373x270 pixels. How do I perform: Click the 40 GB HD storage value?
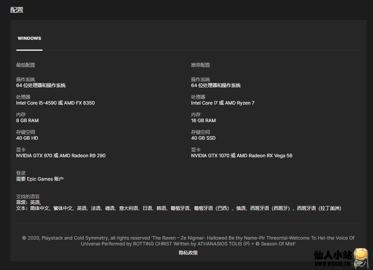pyautogui.click(x=27, y=138)
